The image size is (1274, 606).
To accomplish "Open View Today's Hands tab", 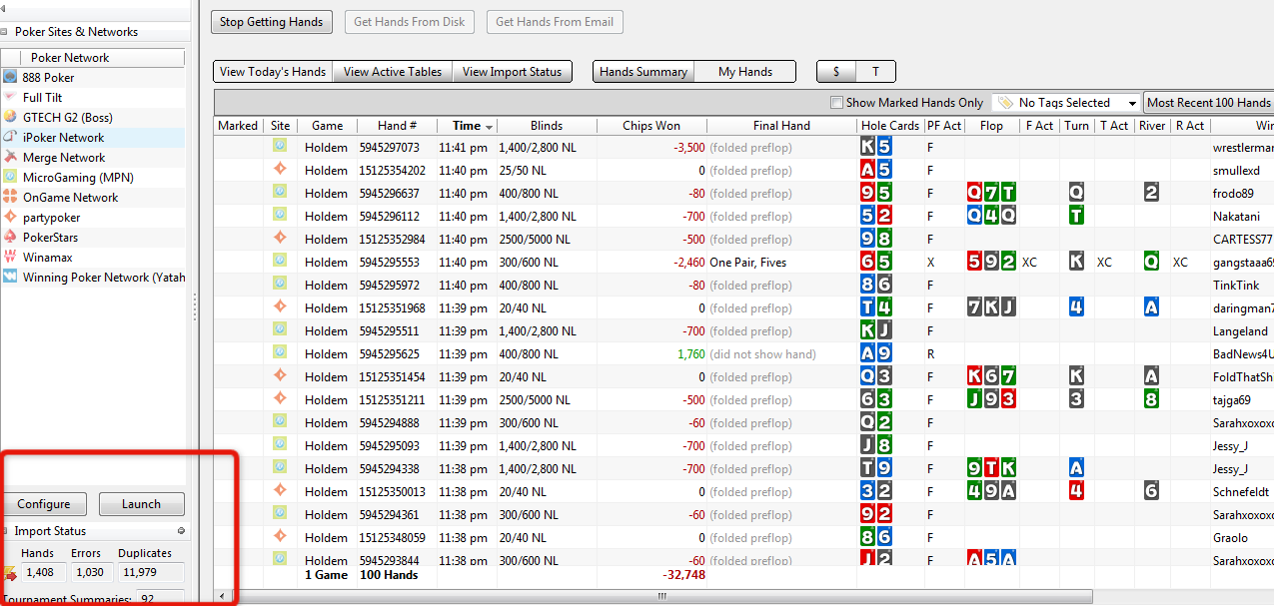I will pos(273,72).
